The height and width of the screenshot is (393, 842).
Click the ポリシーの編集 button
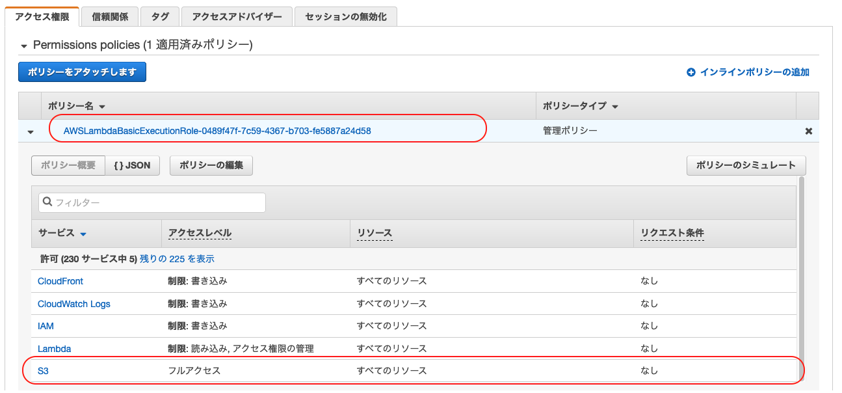point(211,165)
